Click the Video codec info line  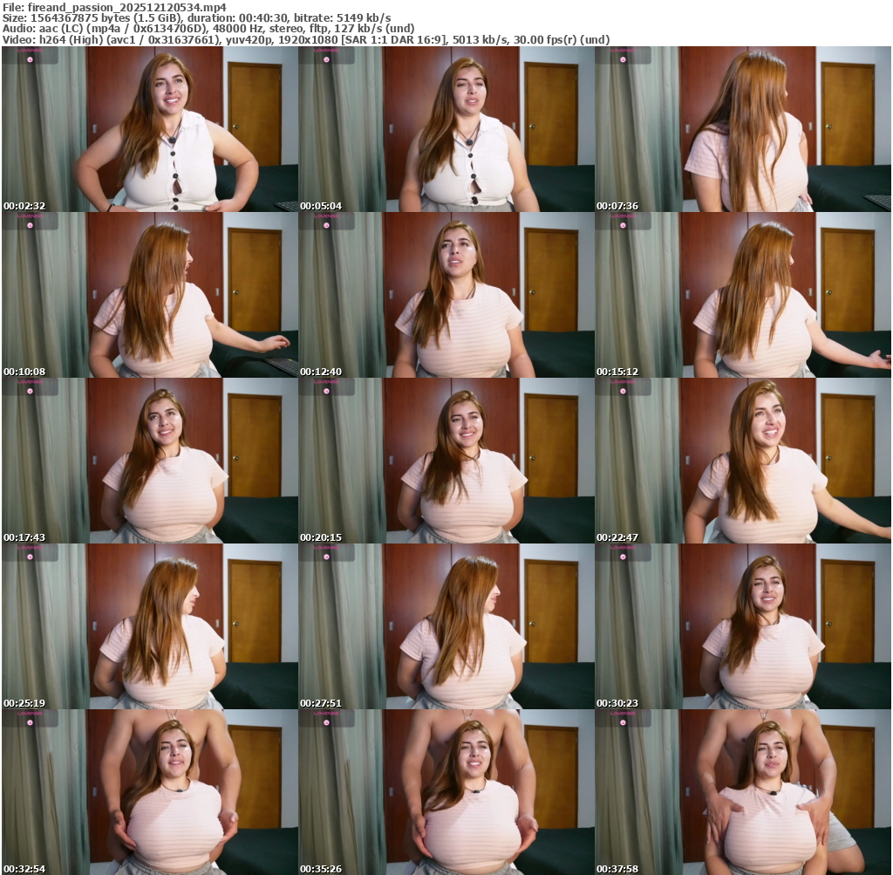tap(305, 40)
